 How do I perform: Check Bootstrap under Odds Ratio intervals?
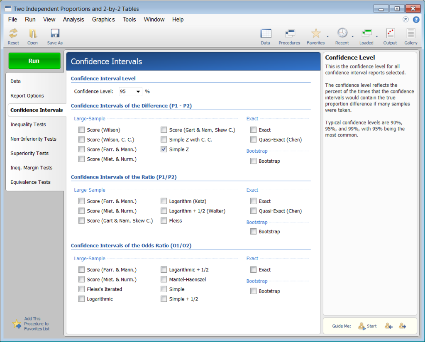coord(253,291)
